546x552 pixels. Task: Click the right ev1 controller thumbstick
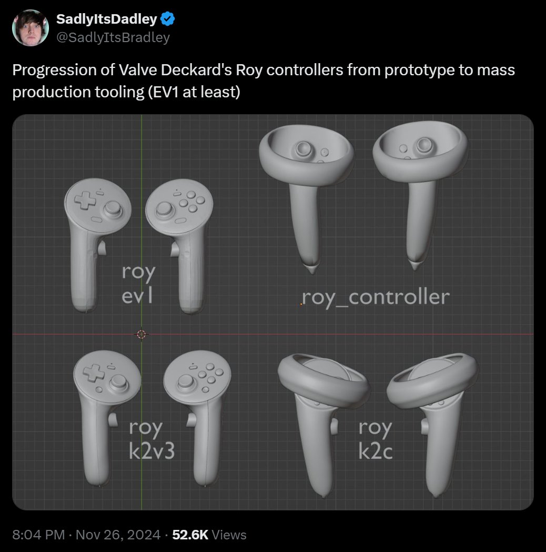pyautogui.click(x=164, y=210)
